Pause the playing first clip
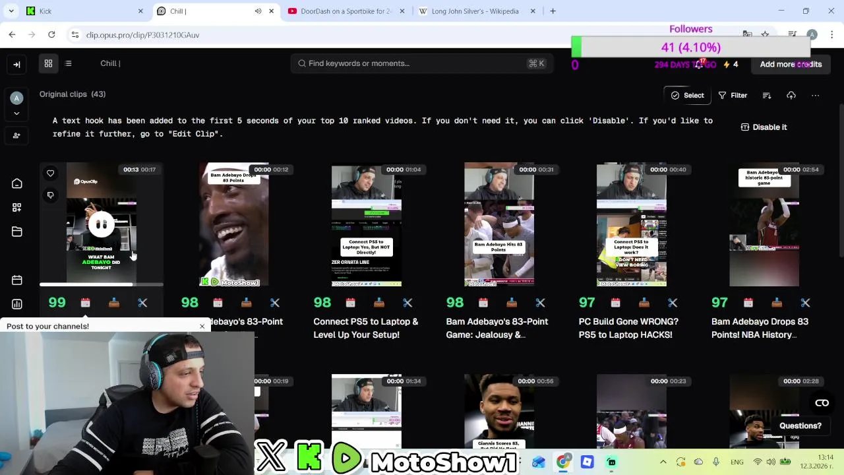 click(x=101, y=225)
